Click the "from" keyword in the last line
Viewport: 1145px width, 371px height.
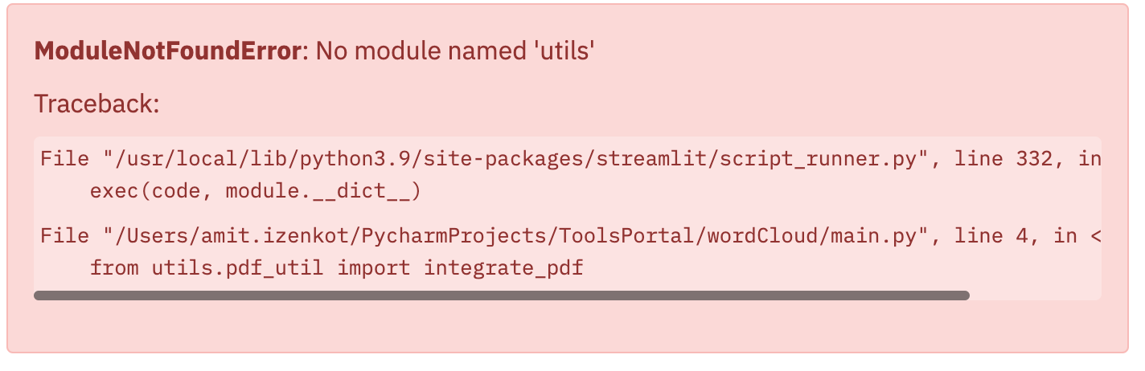pos(116,267)
